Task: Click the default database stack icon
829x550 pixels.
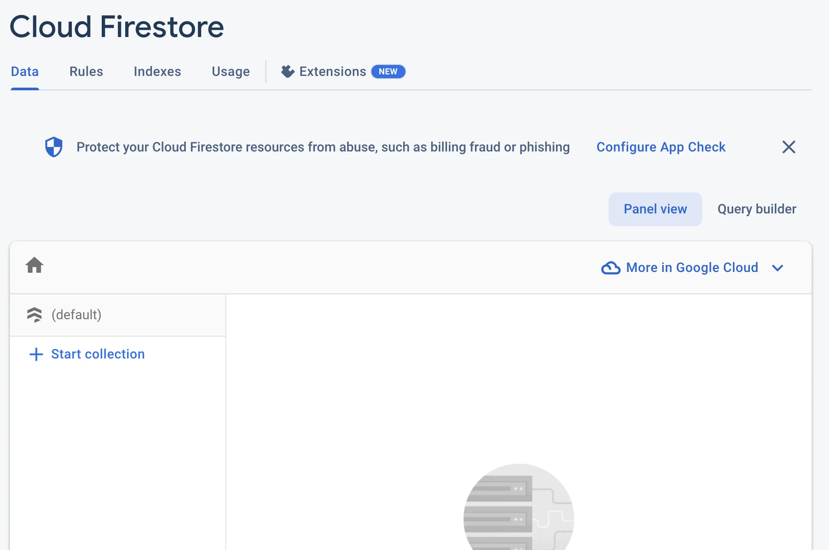Action: [34, 315]
